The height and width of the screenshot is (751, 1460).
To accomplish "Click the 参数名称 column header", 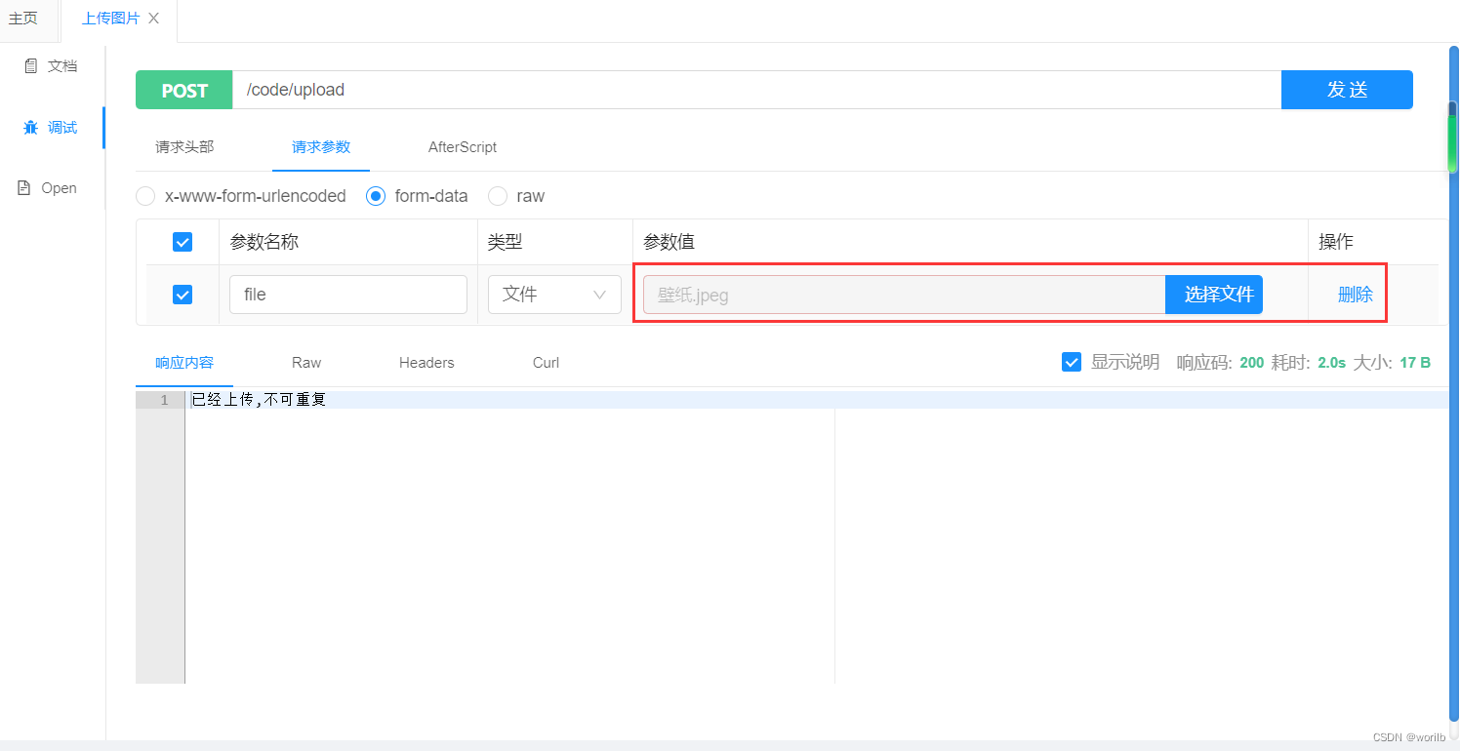I will coord(264,242).
